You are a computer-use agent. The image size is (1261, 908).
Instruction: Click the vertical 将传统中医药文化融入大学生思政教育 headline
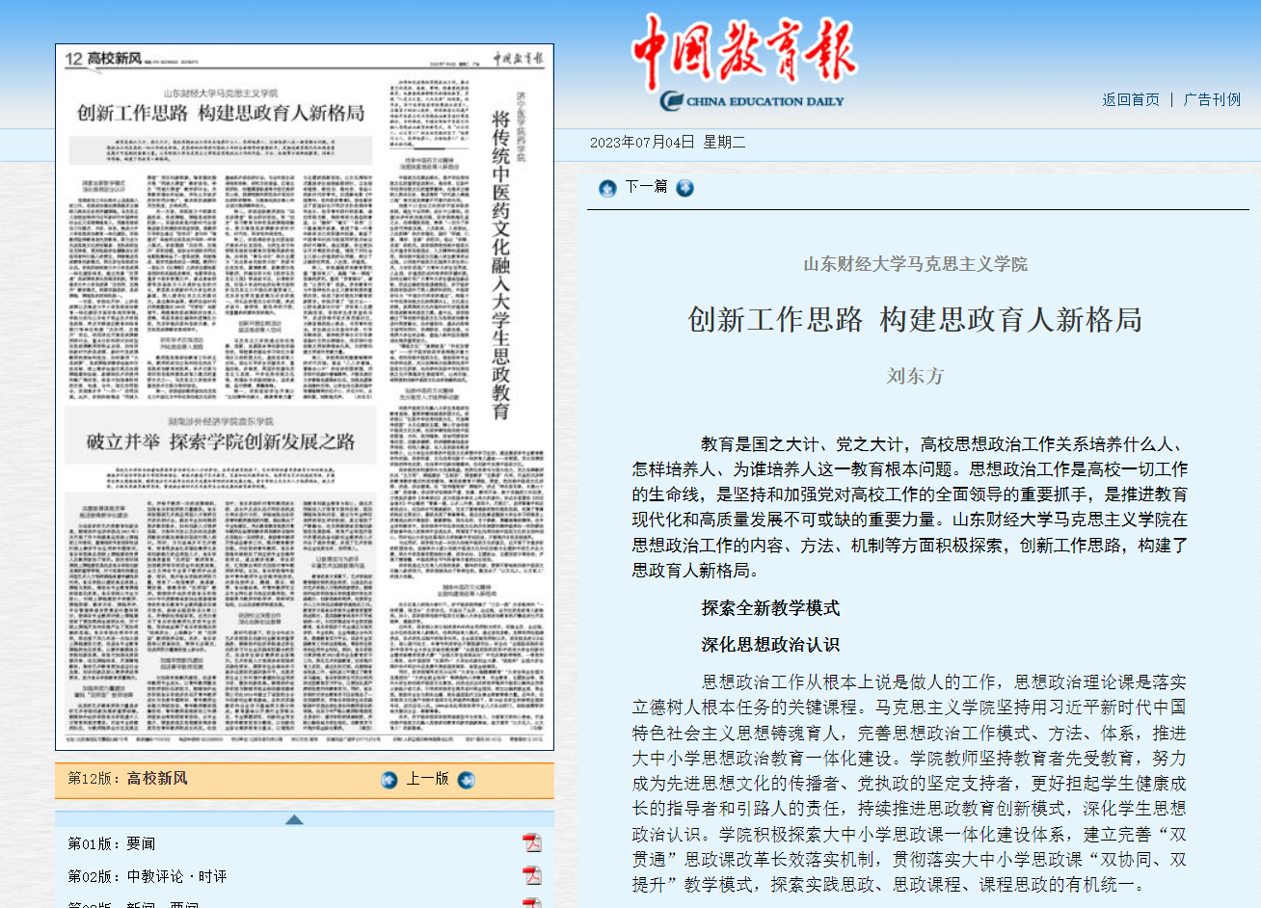coord(500,265)
